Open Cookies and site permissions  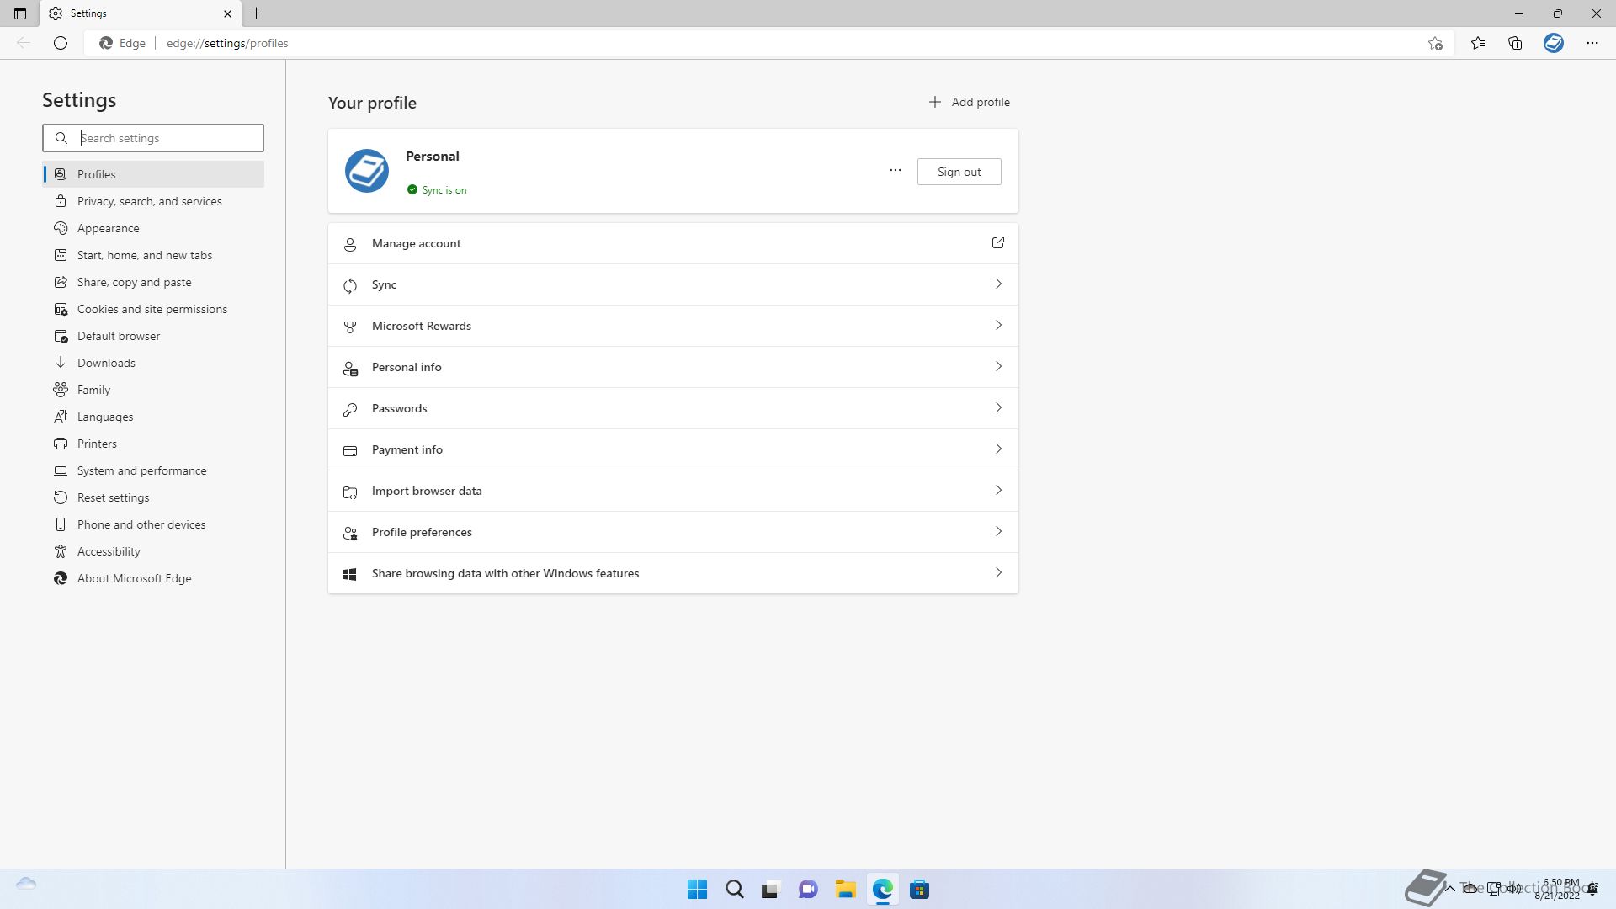click(x=153, y=309)
